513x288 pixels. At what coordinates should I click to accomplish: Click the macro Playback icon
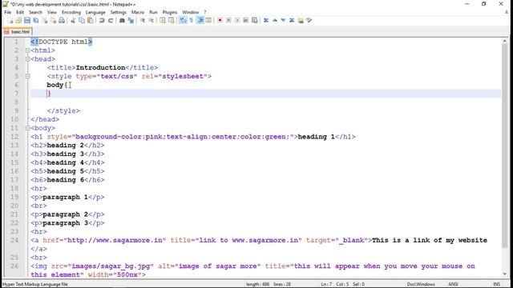237,21
